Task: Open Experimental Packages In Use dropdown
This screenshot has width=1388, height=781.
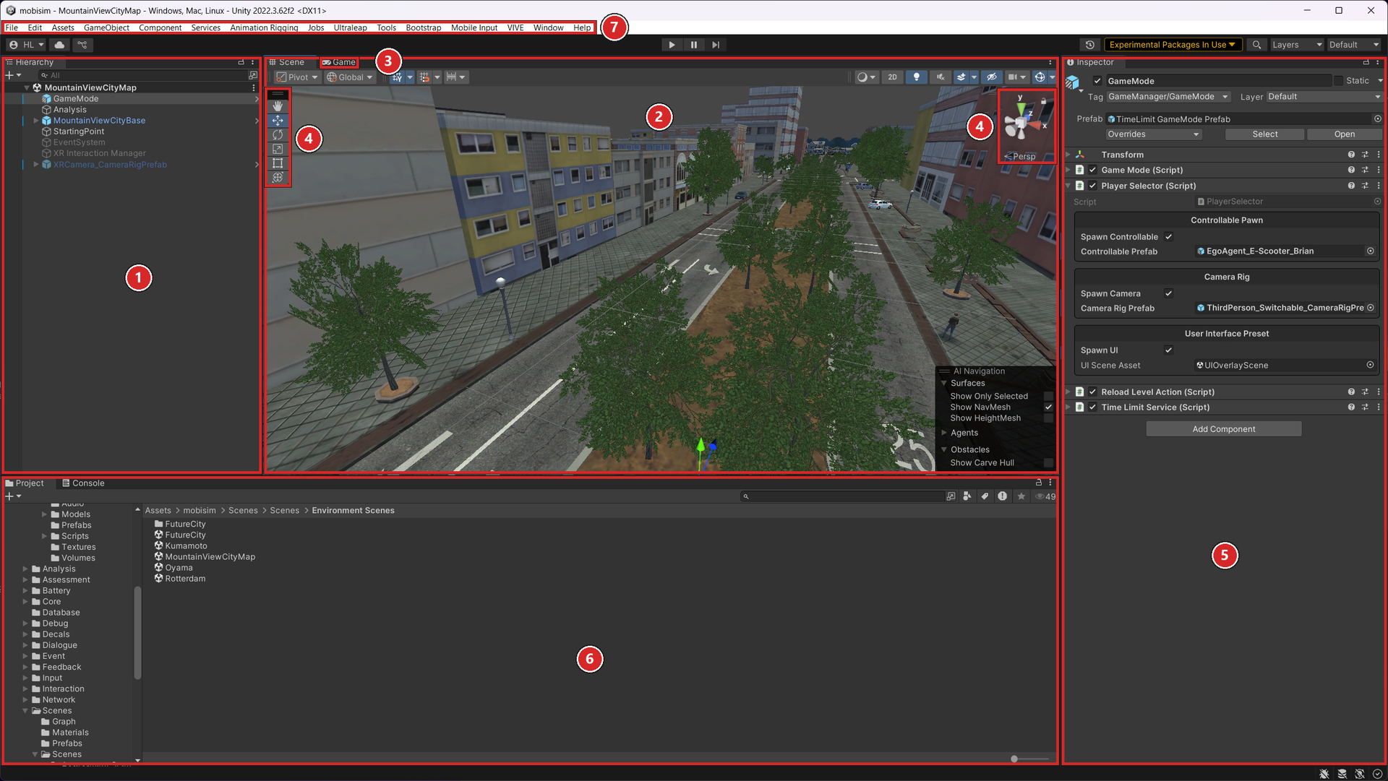Action: click(1173, 45)
